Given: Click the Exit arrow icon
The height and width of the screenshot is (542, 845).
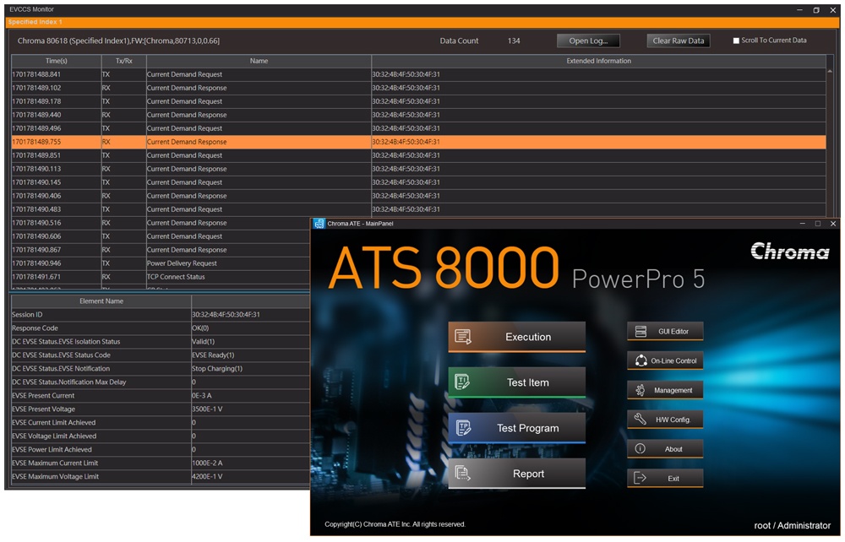Looking at the screenshot, I should coord(641,478).
